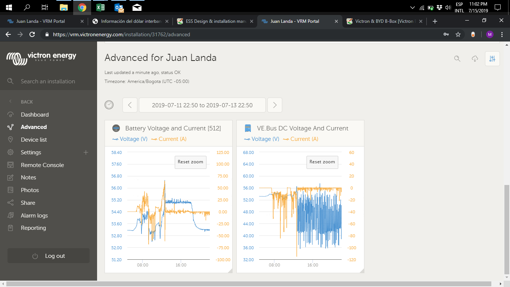Click the saved password key icon
Screen dimensions: 510x287
click(446, 34)
